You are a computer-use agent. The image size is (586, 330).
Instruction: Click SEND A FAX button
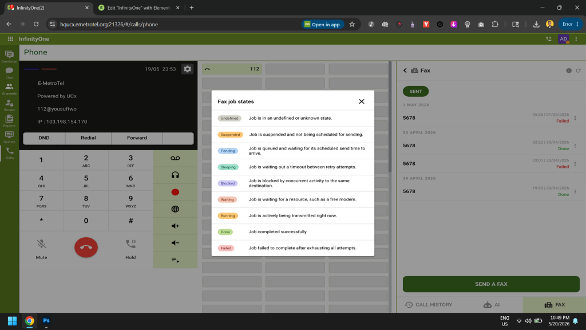[x=491, y=284]
